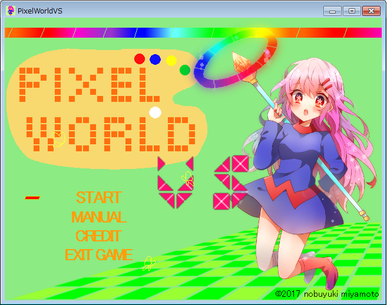This screenshot has height=305, width=387.
Task: Minimize the PixelWorldVS window
Action: (332, 11)
